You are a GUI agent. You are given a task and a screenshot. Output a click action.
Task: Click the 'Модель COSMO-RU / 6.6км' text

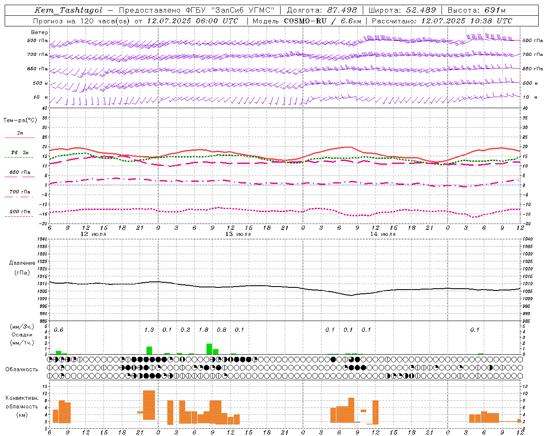tap(307, 21)
